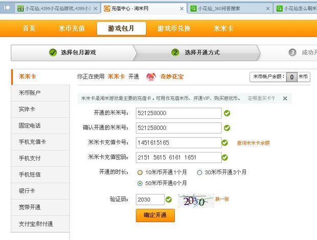Viewport: 317px width, 240px height.
Task: Select 50米币开通6个月 radio option
Action: [x=140, y=184]
